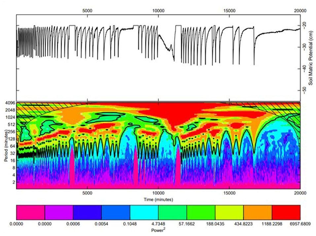The height and width of the screenshot is (236, 316).
Task: Click the 2048 period tick label
Action: (10, 110)
